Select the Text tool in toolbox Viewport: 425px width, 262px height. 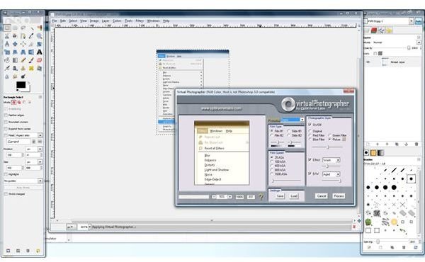coord(39,52)
